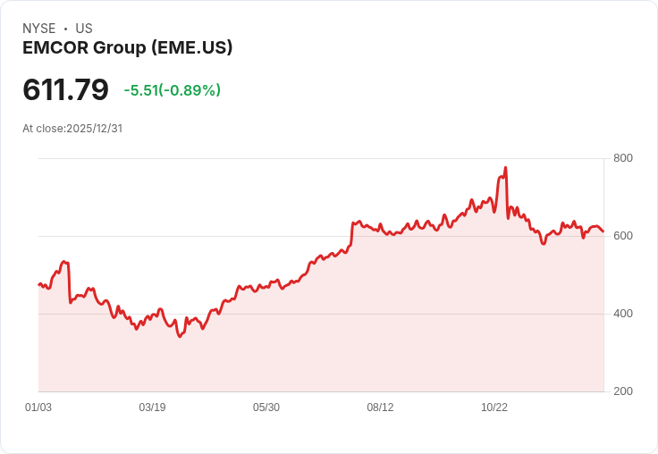The height and width of the screenshot is (454, 658).
Task: Click the end point of the price line
Action: [x=603, y=231]
